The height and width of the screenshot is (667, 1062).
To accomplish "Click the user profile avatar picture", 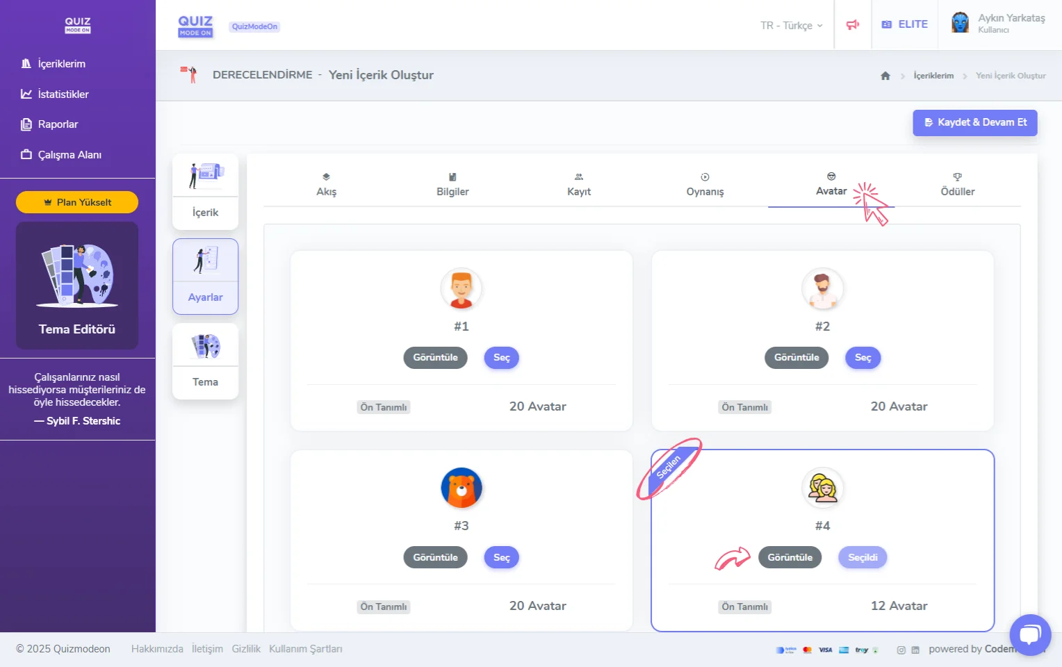I will (x=960, y=23).
